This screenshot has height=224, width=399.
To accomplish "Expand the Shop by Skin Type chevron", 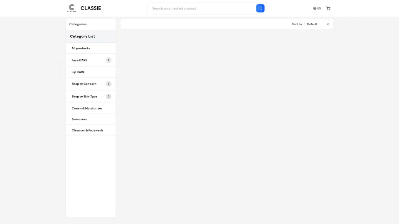I will point(108,97).
